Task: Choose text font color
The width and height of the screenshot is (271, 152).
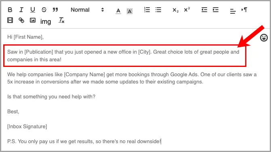Action: (x=118, y=11)
